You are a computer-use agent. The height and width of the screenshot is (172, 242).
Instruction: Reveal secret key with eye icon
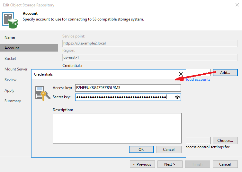[x=177, y=97]
